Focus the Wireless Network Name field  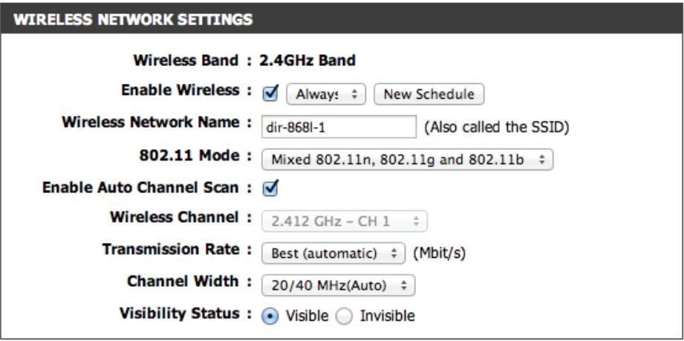[x=339, y=127]
